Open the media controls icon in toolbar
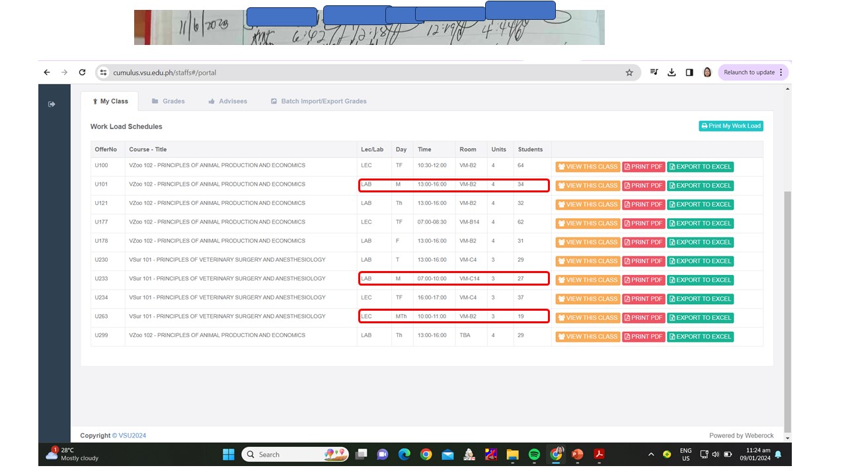The image size is (846, 476). pos(654,73)
